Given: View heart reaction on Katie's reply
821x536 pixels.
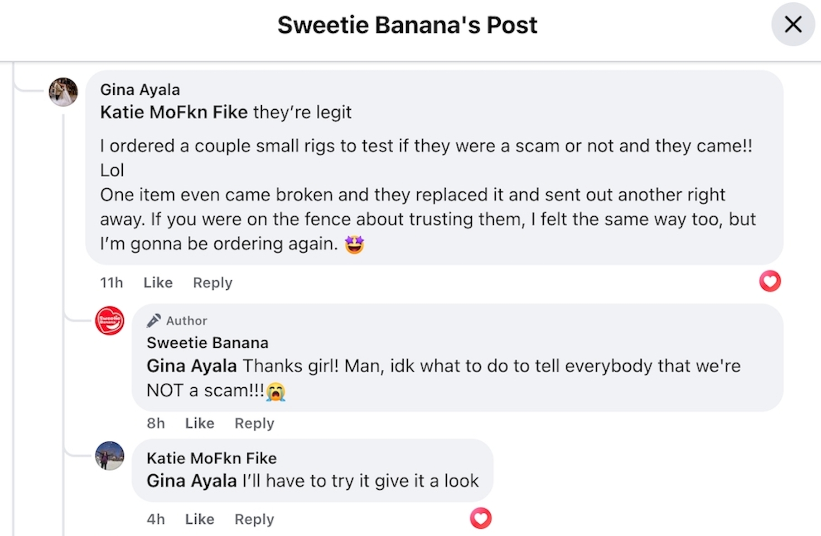Looking at the screenshot, I should pyautogui.click(x=480, y=518).
